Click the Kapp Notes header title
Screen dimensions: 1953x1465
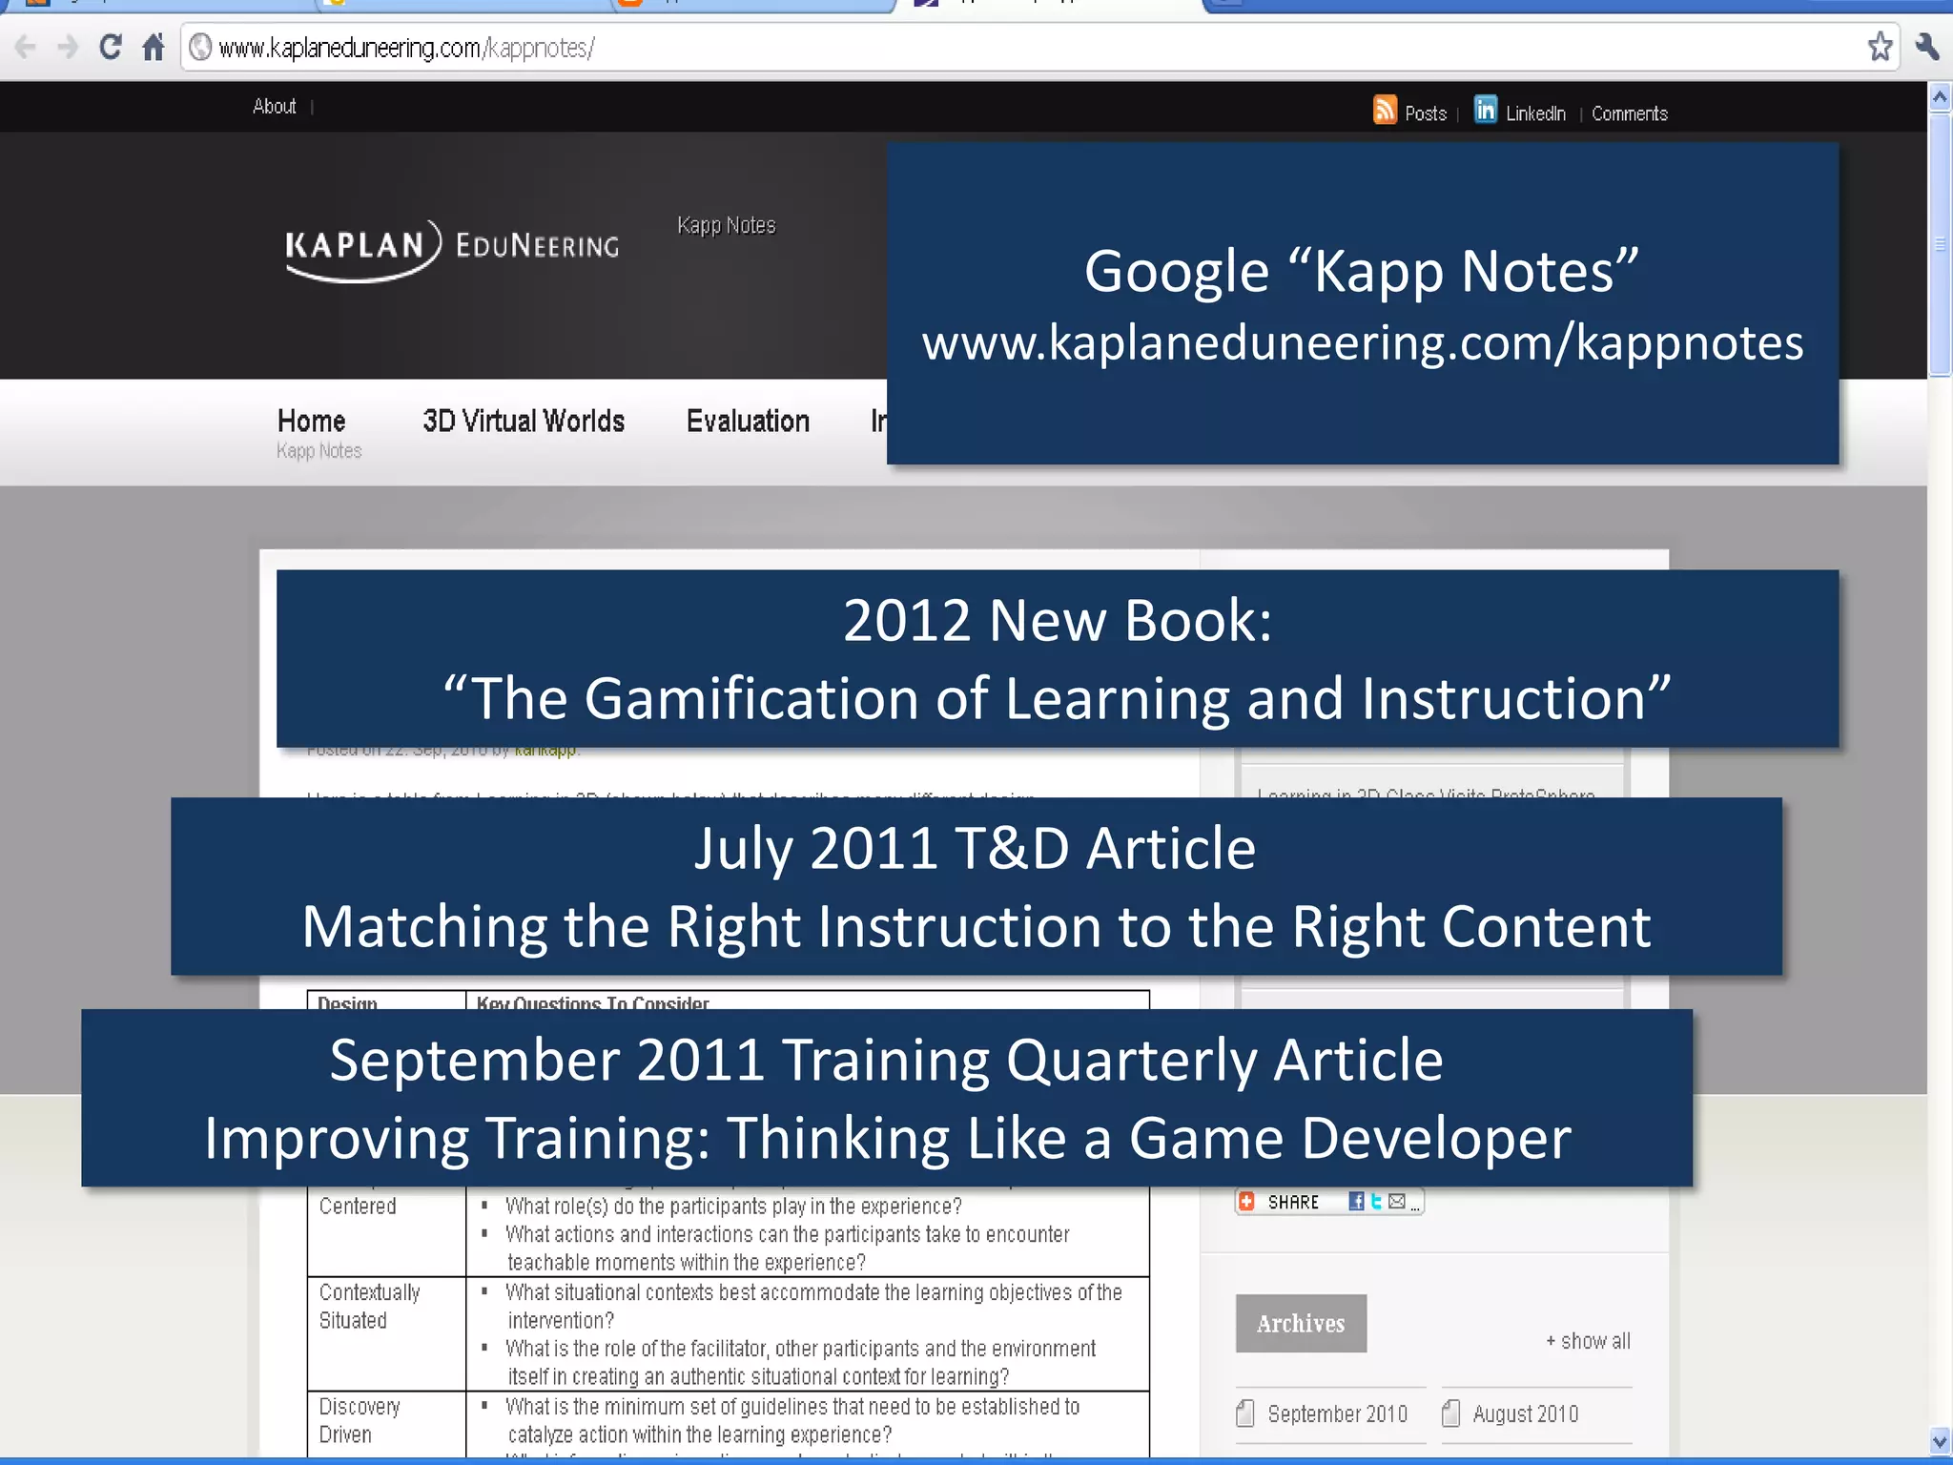[727, 225]
